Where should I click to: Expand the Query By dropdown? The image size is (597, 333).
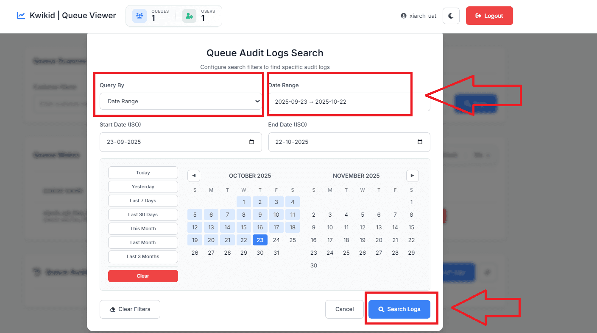tap(181, 102)
